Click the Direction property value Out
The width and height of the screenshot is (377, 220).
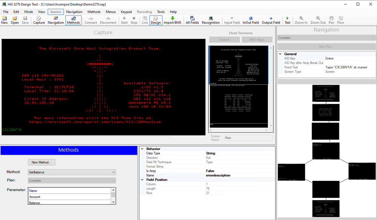tap(208, 157)
